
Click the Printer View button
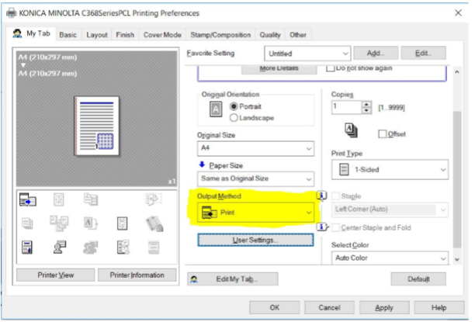click(55, 275)
